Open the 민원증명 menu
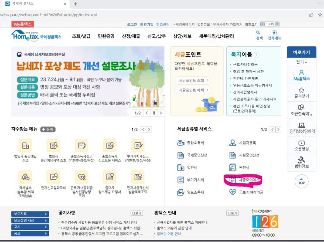This screenshot has height=242, width=324. tap(106, 36)
